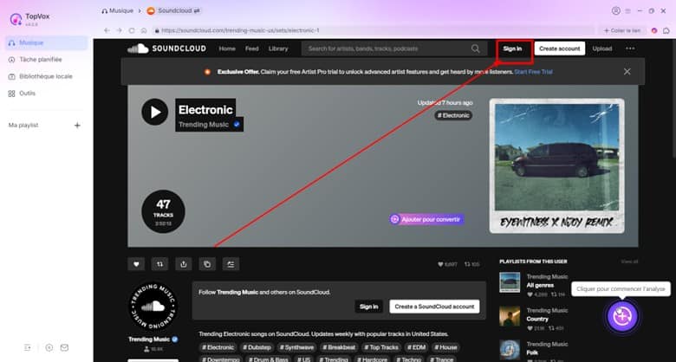Share the playlist with share icon
This screenshot has width=676, height=362.
point(183,264)
